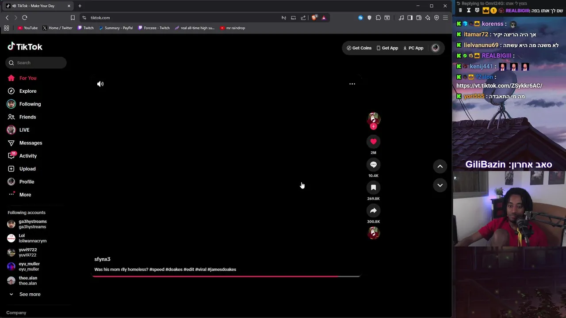Image resolution: width=566 pixels, height=318 pixels.
Task: Open the Summary - PayPal bookmark
Action: (116, 28)
